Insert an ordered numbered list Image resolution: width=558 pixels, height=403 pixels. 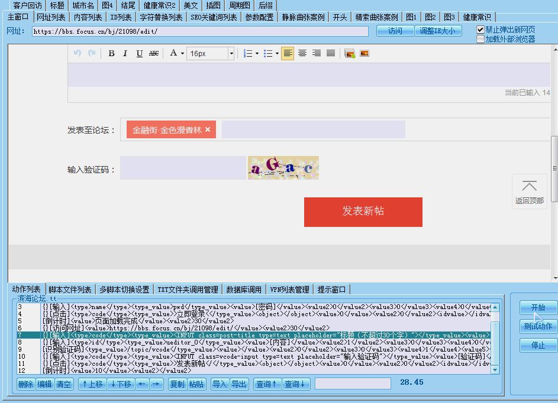tap(248, 53)
